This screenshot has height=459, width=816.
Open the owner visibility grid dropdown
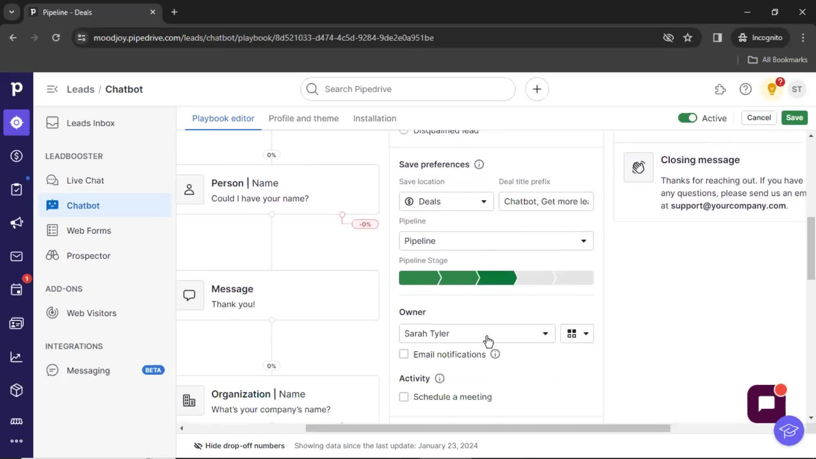[x=577, y=334]
